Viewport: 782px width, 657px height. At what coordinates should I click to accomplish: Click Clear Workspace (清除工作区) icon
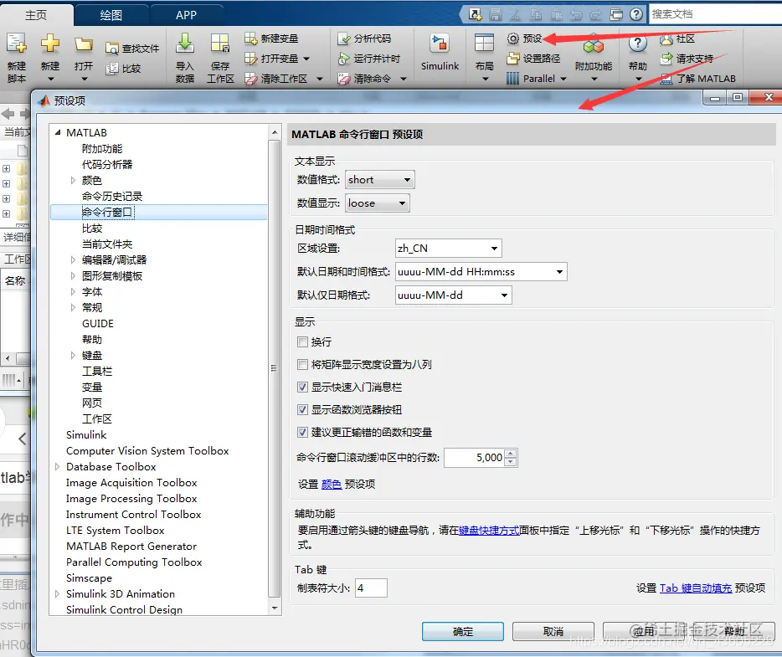pos(250,79)
